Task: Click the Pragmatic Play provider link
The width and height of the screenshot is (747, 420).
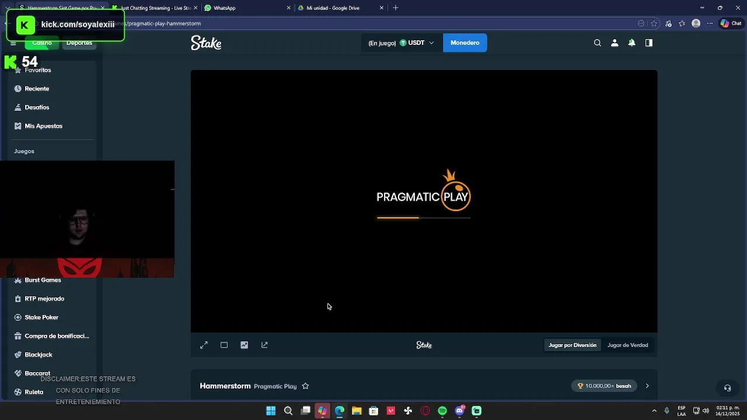Action: click(x=275, y=386)
